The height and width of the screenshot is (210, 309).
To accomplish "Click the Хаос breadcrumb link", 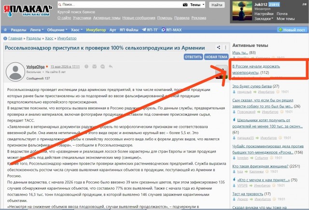I will [49, 38].
